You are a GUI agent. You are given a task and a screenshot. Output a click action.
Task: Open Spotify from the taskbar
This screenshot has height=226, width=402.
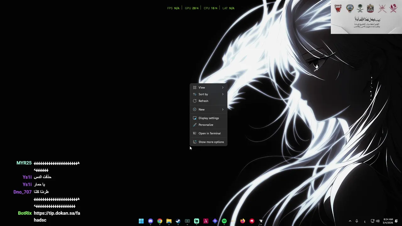pos(224,221)
